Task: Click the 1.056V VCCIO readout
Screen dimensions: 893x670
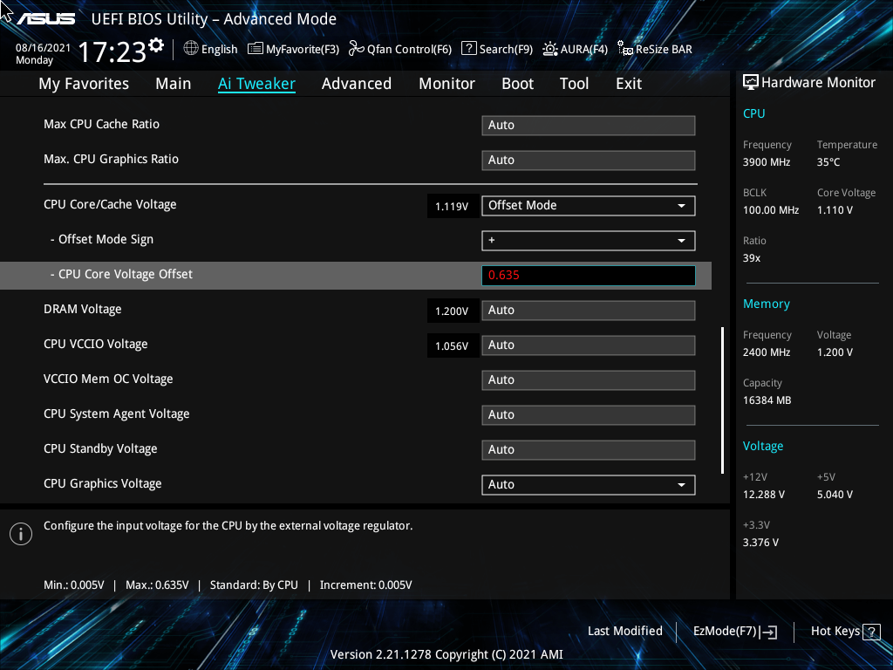Action: pyautogui.click(x=453, y=345)
